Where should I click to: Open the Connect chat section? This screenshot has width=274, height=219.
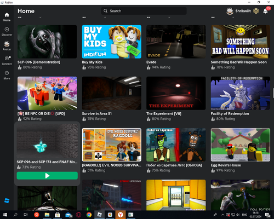coord(7,60)
